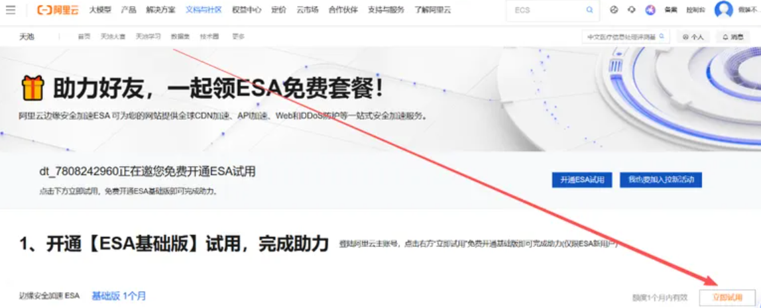
Task: Click the 基础版 1个月 link
Action: tap(119, 296)
